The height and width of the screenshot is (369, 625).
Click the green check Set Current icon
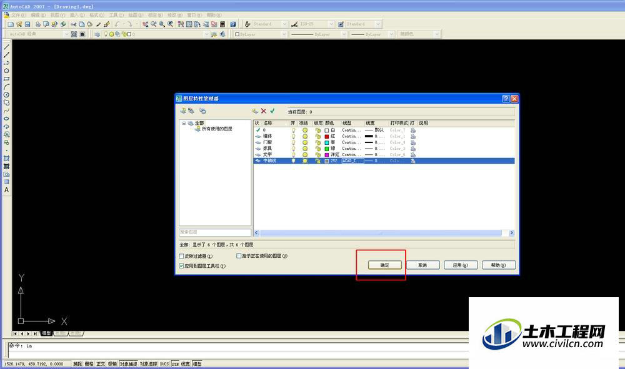coord(272,111)
